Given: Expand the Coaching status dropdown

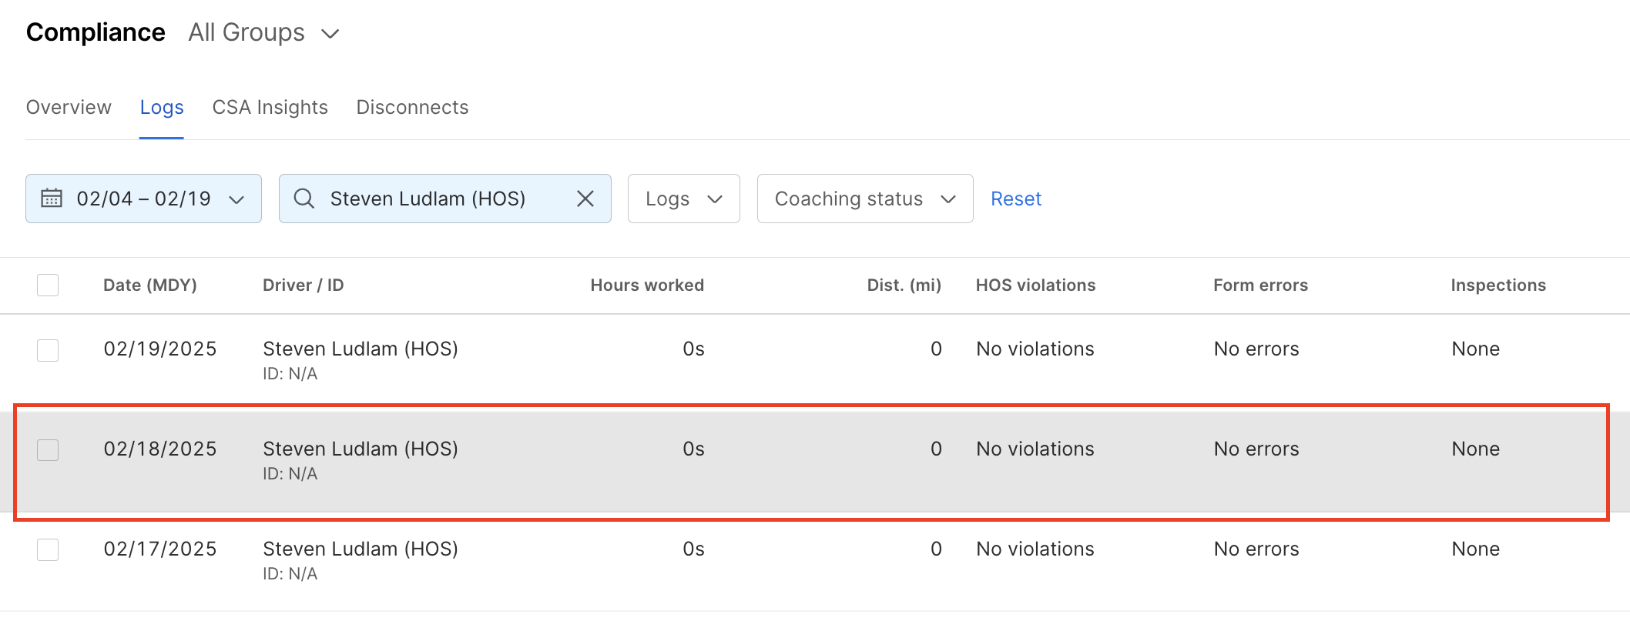Looking at the screenshot, I should 864,199.
